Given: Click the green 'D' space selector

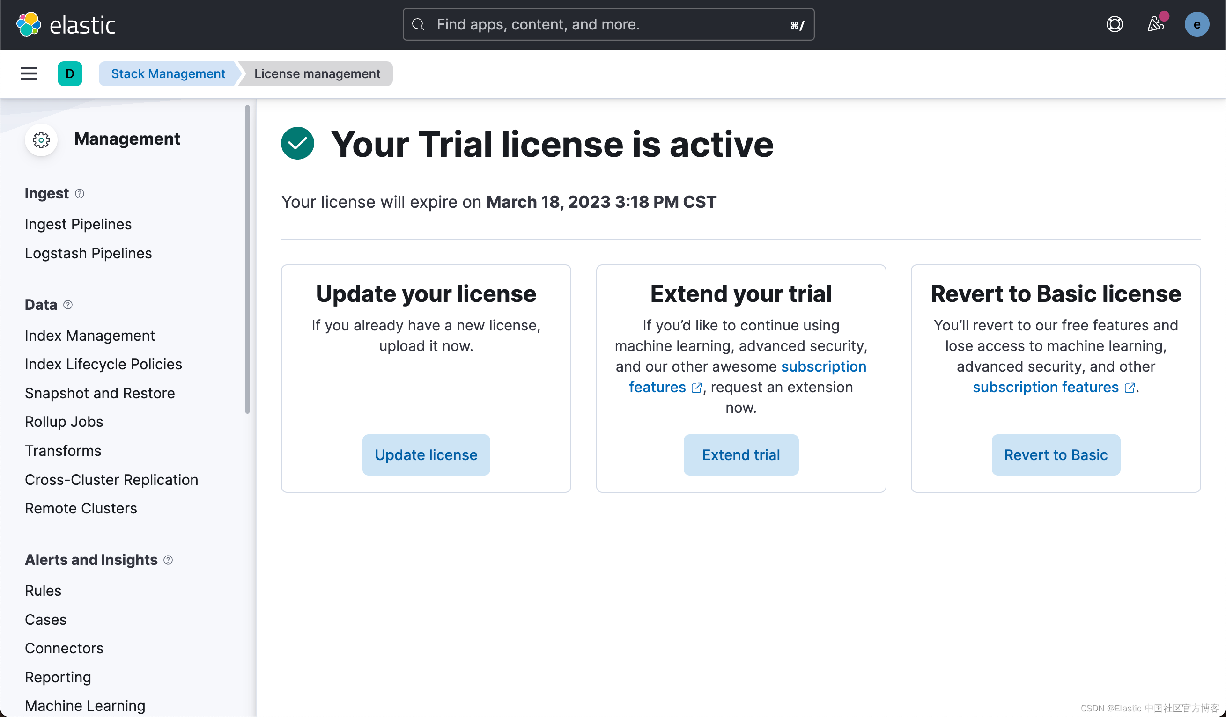Looking at the screenshot, I should tap(70, 73).
